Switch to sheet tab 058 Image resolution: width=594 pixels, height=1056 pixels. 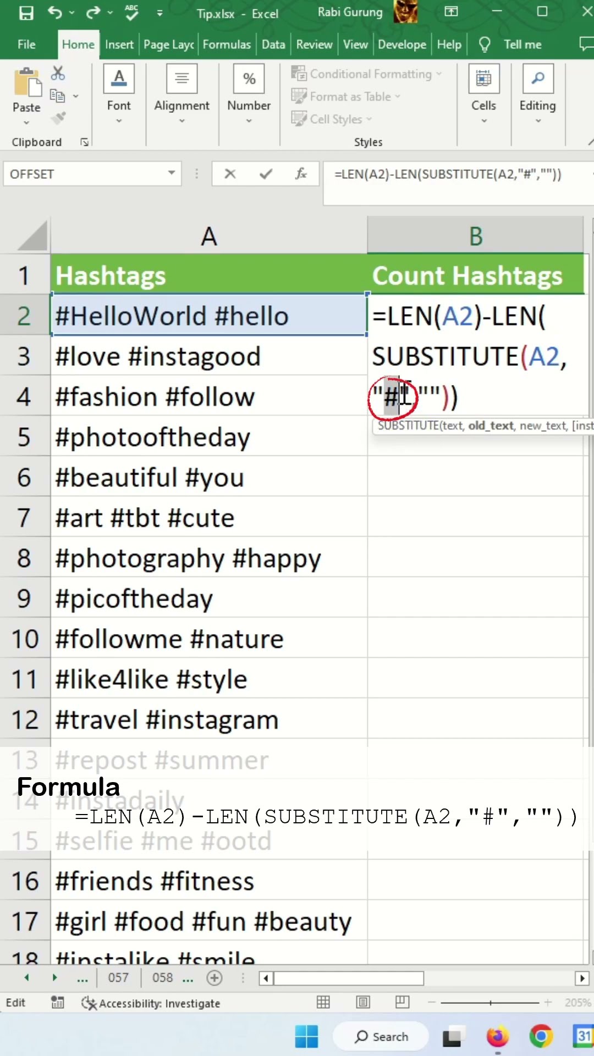162,978
